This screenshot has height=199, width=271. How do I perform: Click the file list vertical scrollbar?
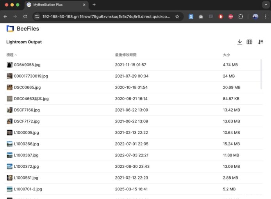click(262, 74)
